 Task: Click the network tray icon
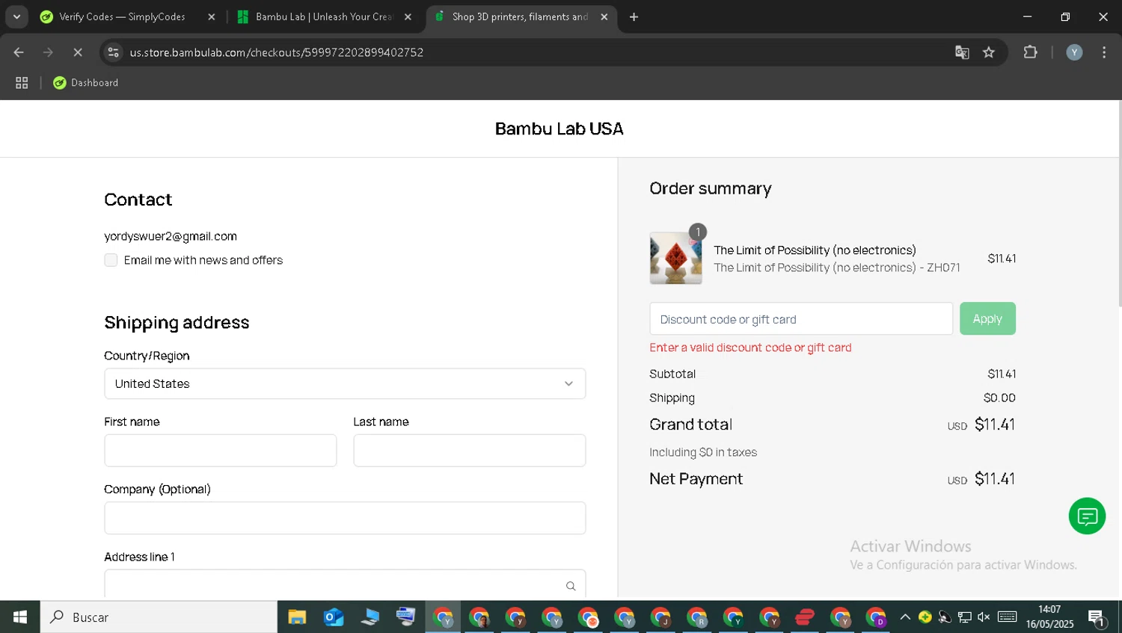(x=965, y=617)
